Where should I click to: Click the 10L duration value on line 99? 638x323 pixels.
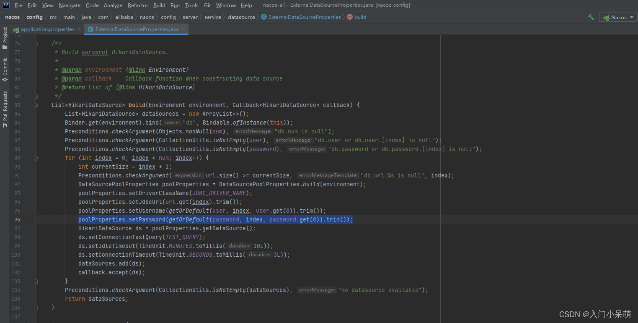tap(258, 246)
